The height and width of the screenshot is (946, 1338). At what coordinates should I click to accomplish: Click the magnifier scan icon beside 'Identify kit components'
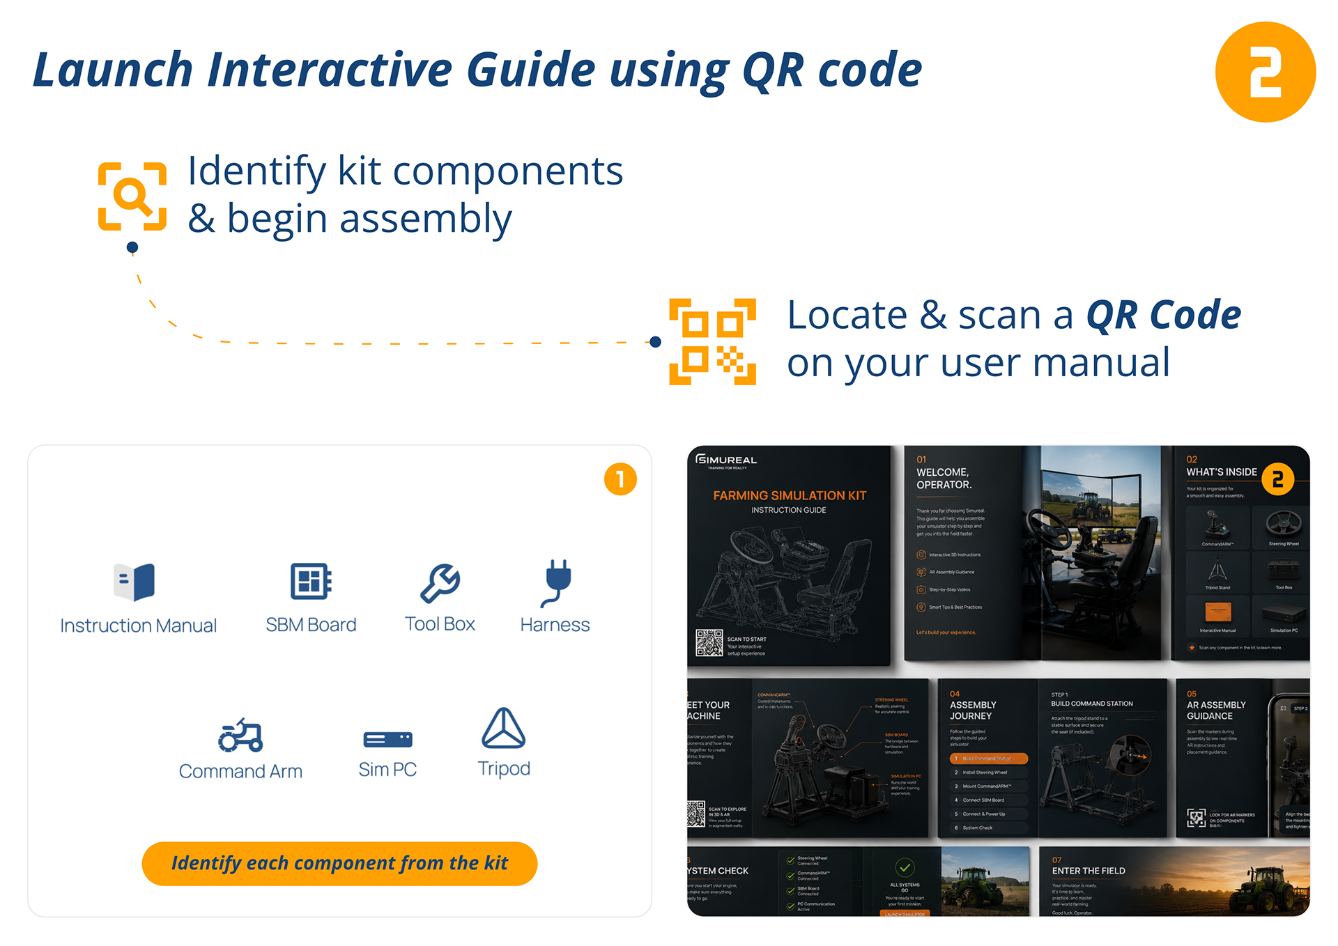tap(132, 196)
